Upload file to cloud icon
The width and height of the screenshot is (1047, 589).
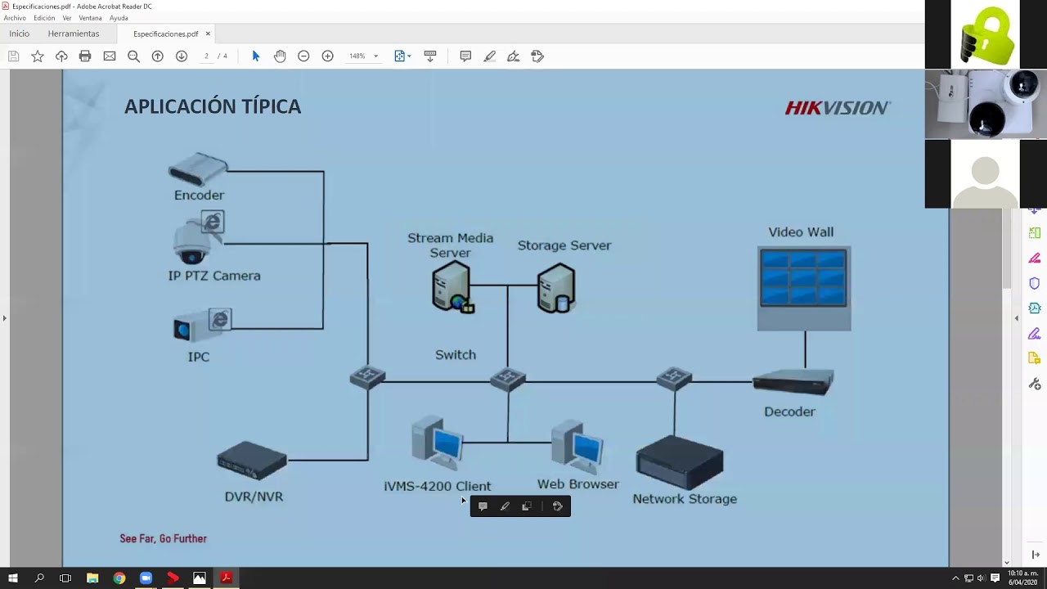point(61,56)
